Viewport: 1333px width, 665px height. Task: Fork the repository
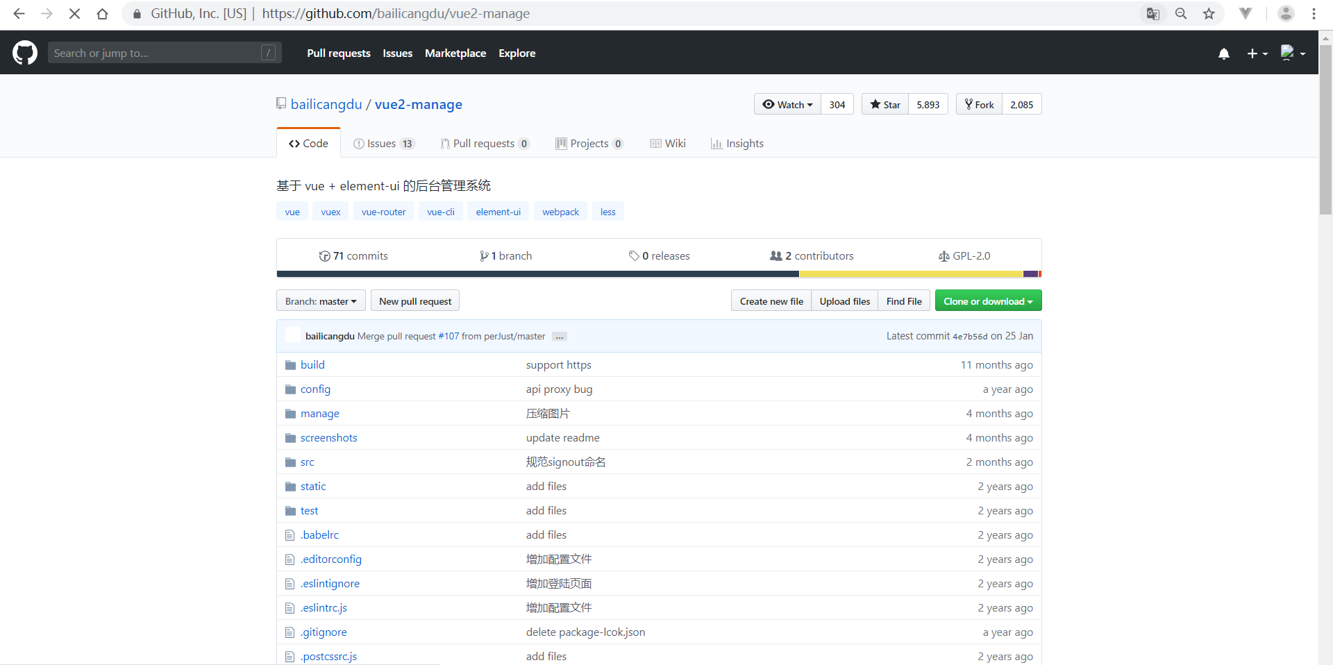979,104
